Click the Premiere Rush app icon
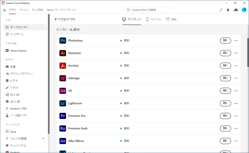This screenshot has height=153, width=249. point(63,128)
